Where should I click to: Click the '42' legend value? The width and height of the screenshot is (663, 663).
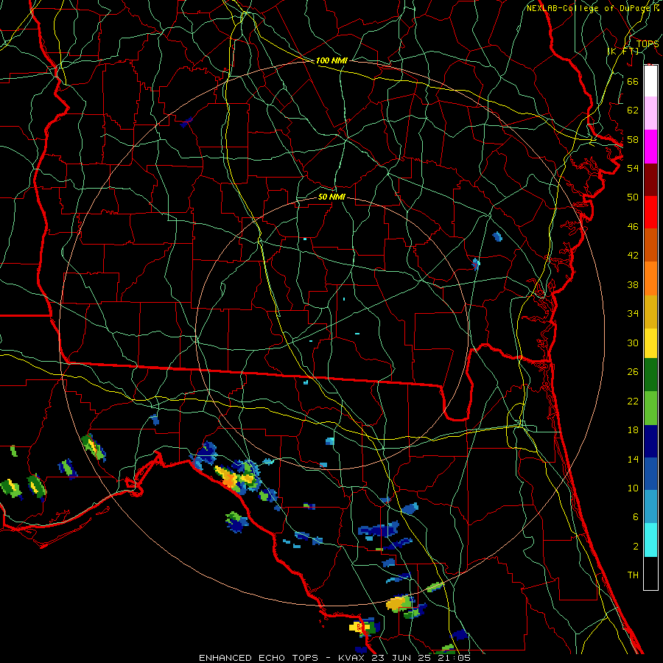click(x=633, y=256)
